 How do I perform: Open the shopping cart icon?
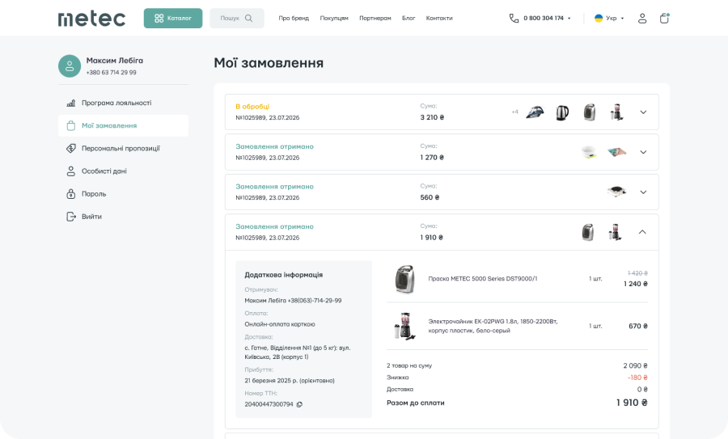(x=664, y=18)
